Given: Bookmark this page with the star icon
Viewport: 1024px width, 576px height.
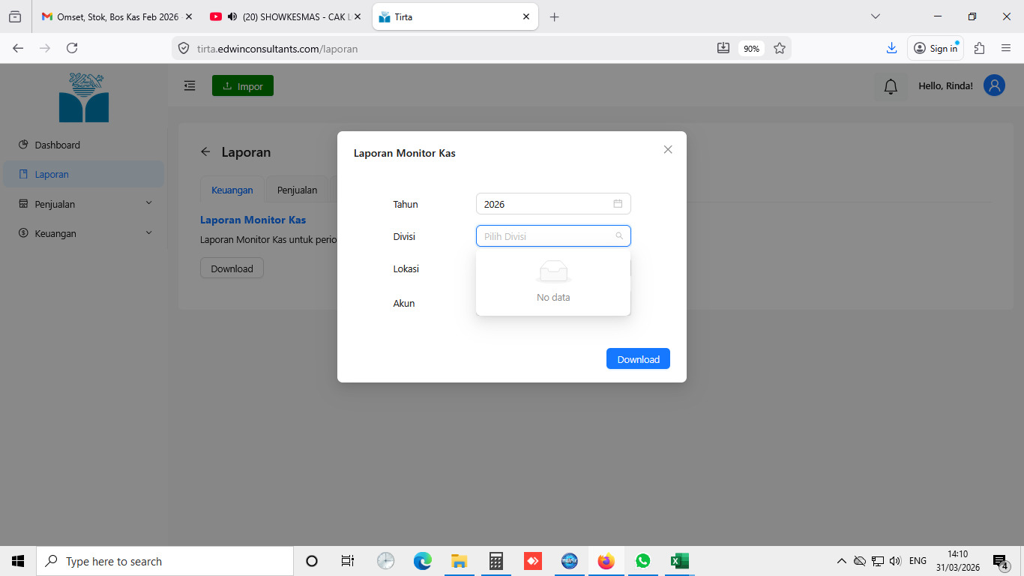Looking at the screenshot, I should [780, 48].
